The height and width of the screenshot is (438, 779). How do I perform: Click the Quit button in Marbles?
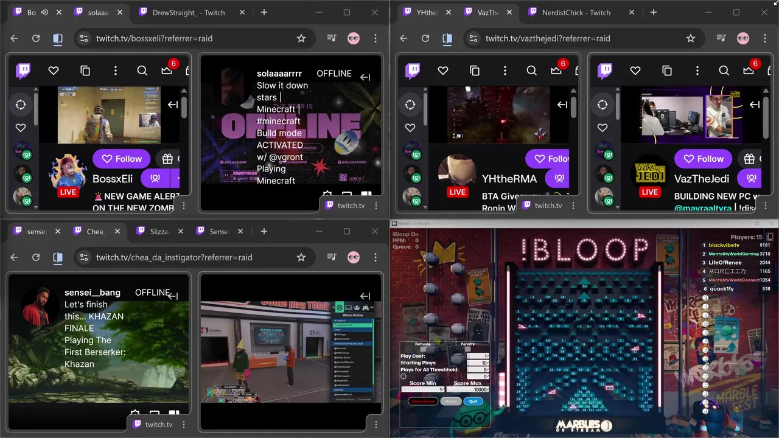pyautogui.click(x=473, y=401)
